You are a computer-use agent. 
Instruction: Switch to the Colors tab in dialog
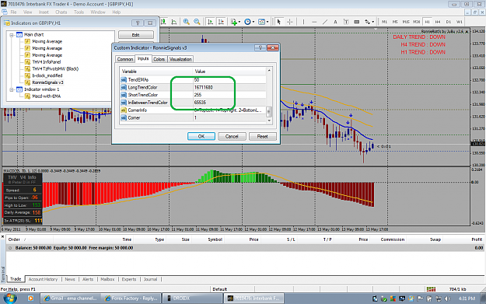[x=159, y=59]
